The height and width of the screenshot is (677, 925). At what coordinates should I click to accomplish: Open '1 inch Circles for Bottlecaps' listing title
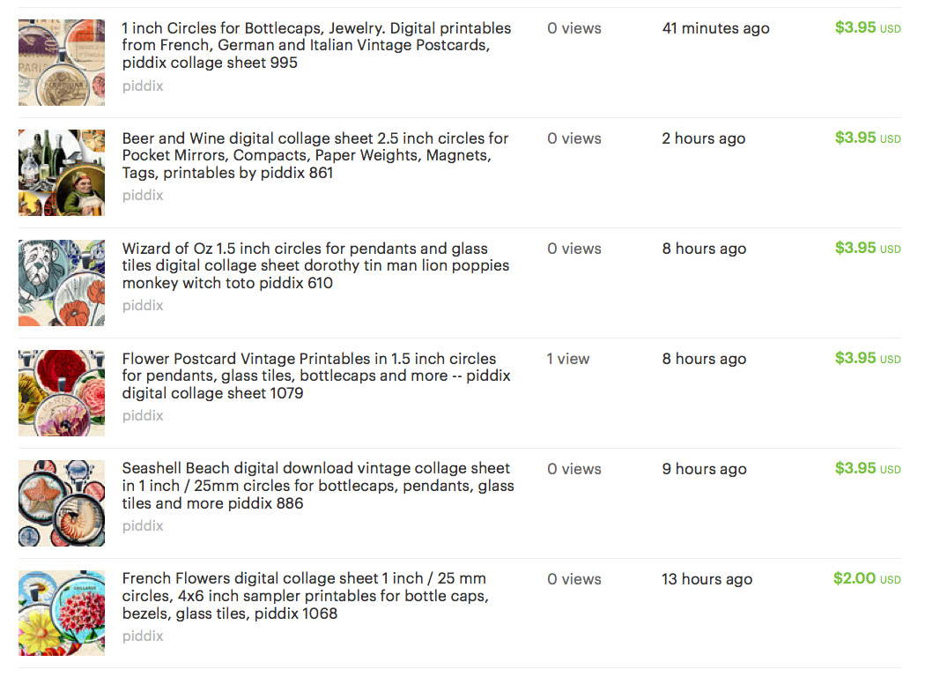[317, 46]
